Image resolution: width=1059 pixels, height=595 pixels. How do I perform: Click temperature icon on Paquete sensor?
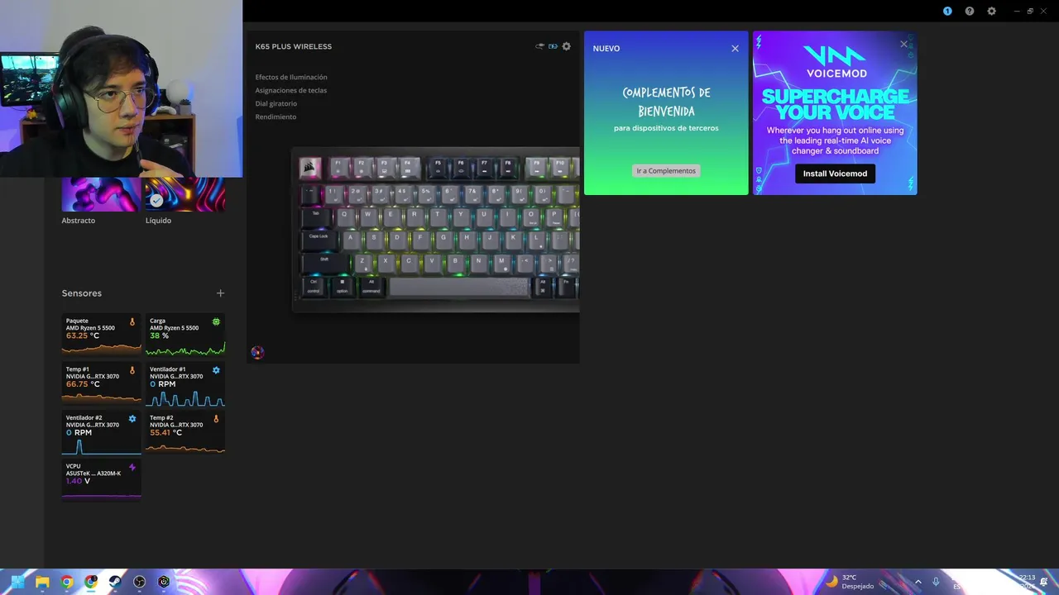pyautogui.click(x=132, y=321)
